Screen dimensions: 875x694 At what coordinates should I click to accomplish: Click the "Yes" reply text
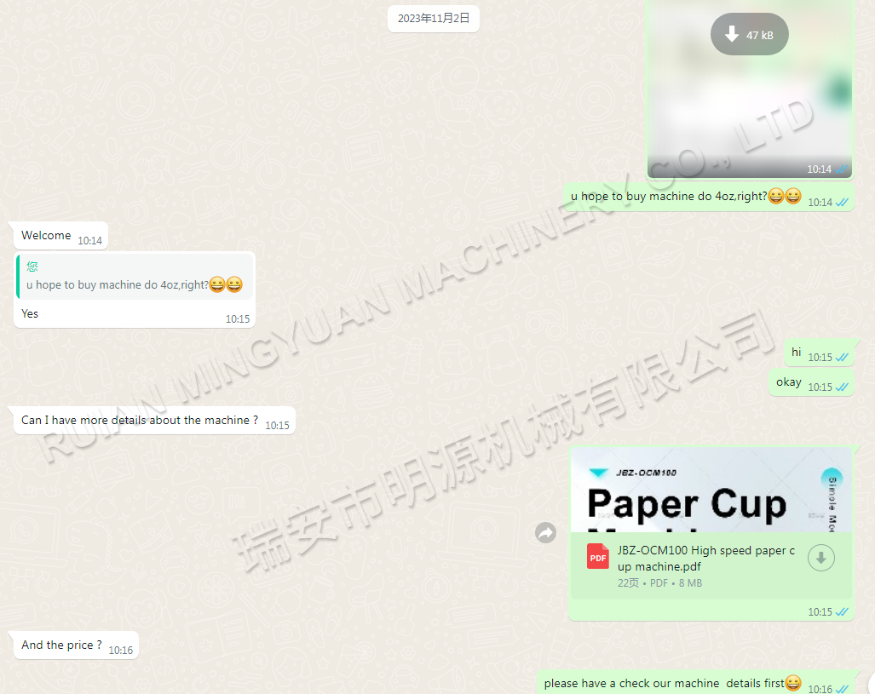click(x=30, y=314)
